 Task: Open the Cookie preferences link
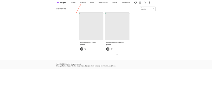(78, 66)
